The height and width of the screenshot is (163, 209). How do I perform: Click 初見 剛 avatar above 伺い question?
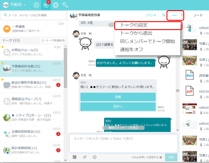(76, 76)
